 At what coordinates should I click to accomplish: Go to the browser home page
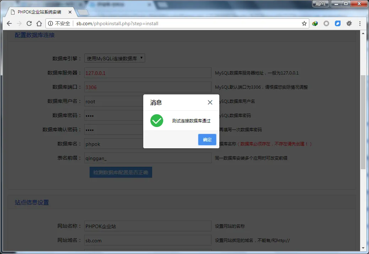[x=39, y=23]
